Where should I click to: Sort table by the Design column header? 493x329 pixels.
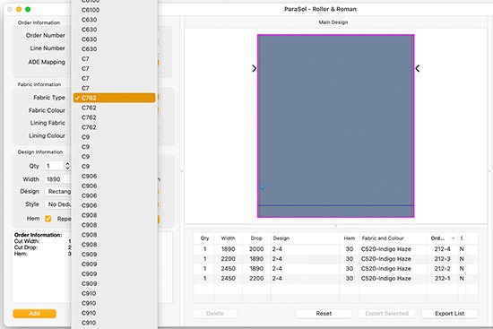coord(305,238)
